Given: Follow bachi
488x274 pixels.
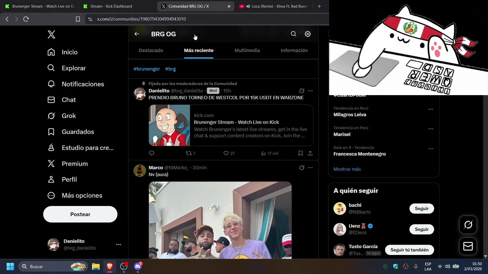Looking at the screenshot, I should pos(422,209).
